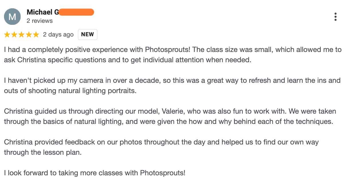Click the closing "I look forward" sentence
Screen dimensions: 358x185
[95, 173]
